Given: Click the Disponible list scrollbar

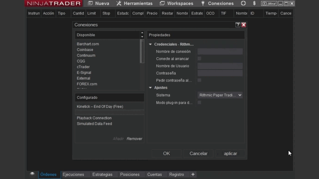Looking at the screenshot, I should pyautogui.click(x=142, y=51).
